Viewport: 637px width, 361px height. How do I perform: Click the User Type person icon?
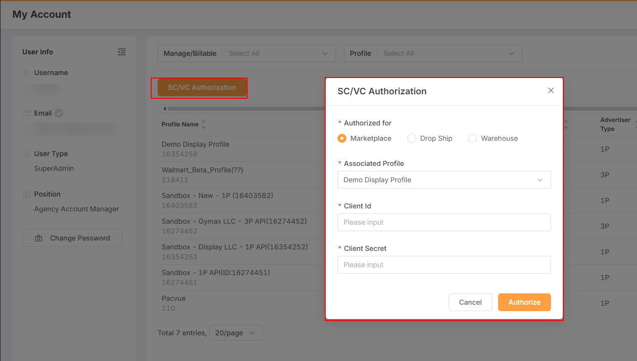[27, 154]
